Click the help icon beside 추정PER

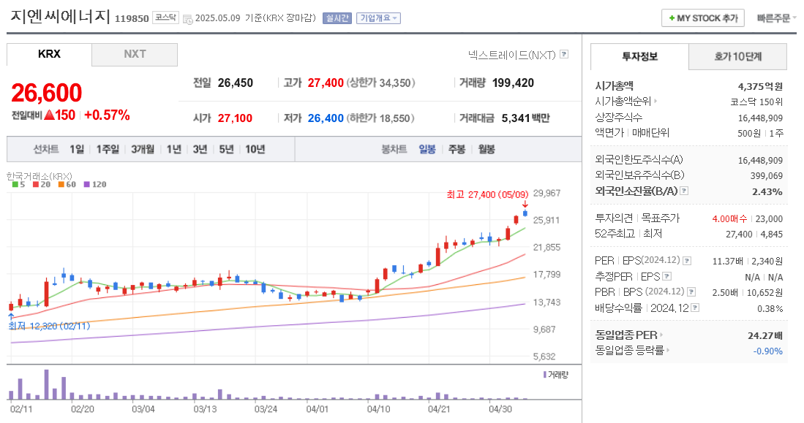pos(666,277)
